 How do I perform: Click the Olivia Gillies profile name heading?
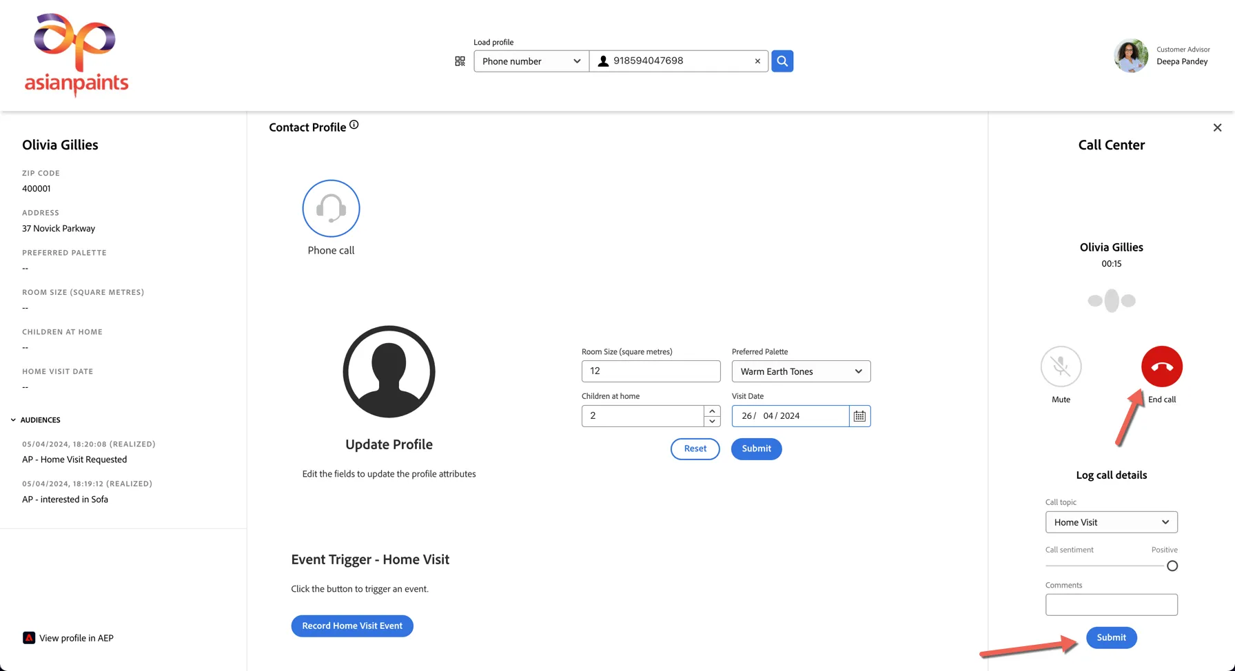coord(60,145)
